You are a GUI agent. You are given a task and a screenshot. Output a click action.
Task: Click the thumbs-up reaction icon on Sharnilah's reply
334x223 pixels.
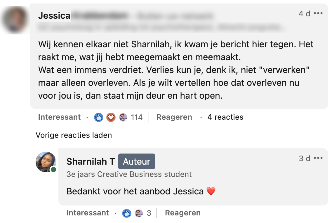pyautogui.click(x=126, y=213)
